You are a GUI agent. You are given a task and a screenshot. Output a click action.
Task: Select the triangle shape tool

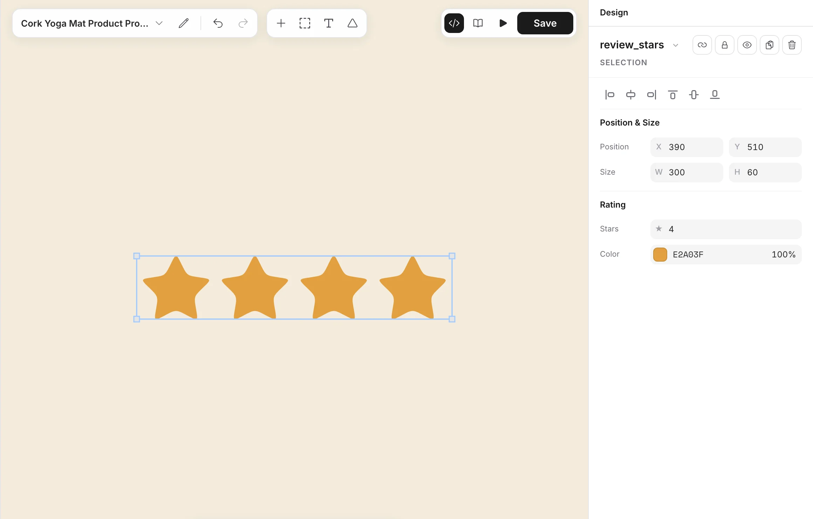point(353,23)
